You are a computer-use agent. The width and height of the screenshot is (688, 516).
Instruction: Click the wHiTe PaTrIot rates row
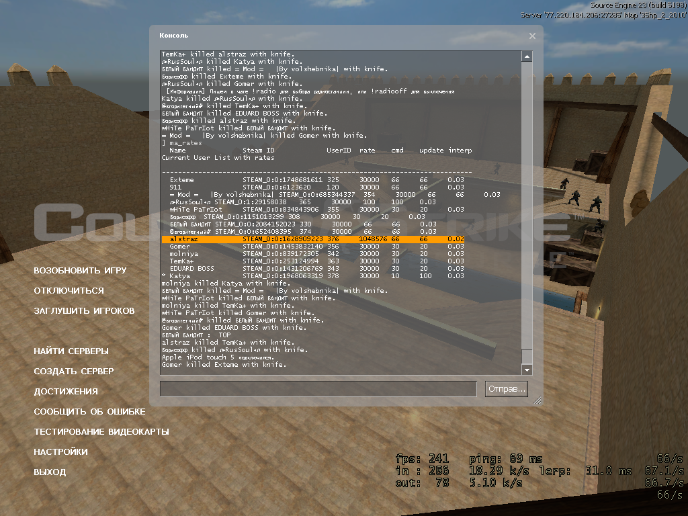click(317, 210)
